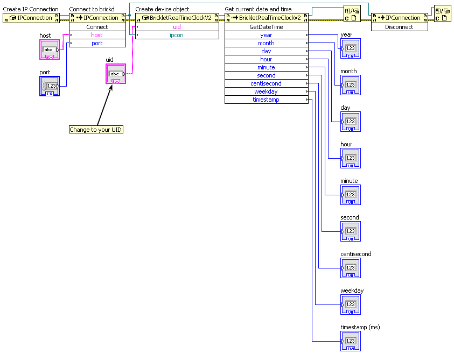Viewport: 454px width, 354px height.
Task: Select the centisecond output row in GetDateTime
Action: [x=267, y=83]
